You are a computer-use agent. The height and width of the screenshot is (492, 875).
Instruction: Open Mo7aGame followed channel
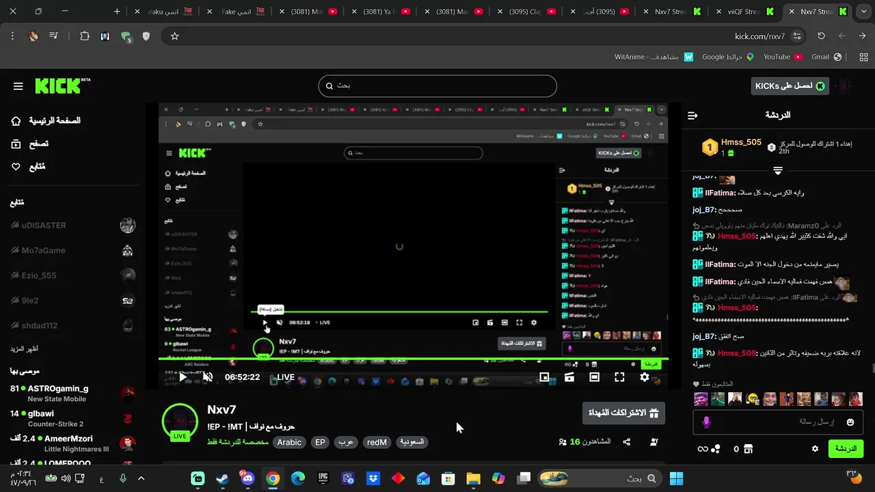72,251
